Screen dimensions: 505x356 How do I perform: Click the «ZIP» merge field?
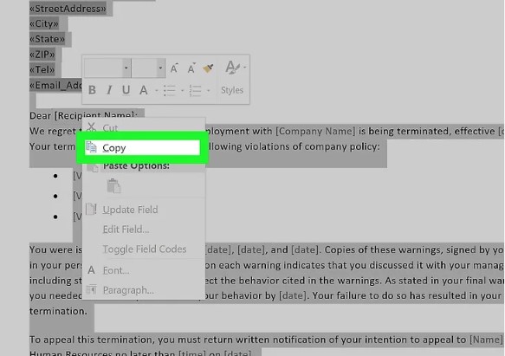tap(42, 55)
